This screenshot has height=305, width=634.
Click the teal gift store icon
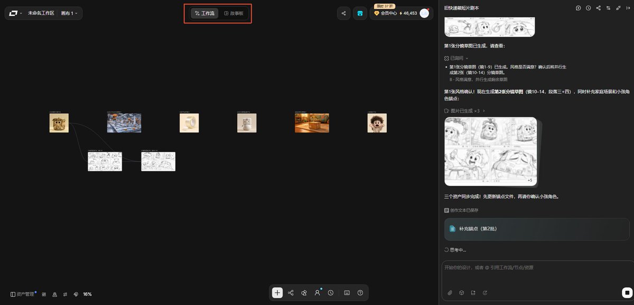(x=360, y=13)
